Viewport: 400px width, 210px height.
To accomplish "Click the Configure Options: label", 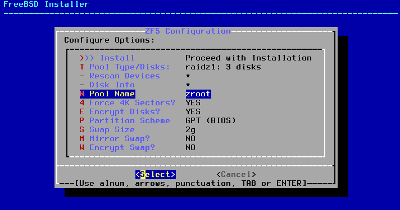I will pyautogui.click(x=110, y=40).
